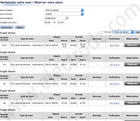Click the departure date field 15/08/2016
This screenshot has width=140, height=121.
click(x=55, y=18)
